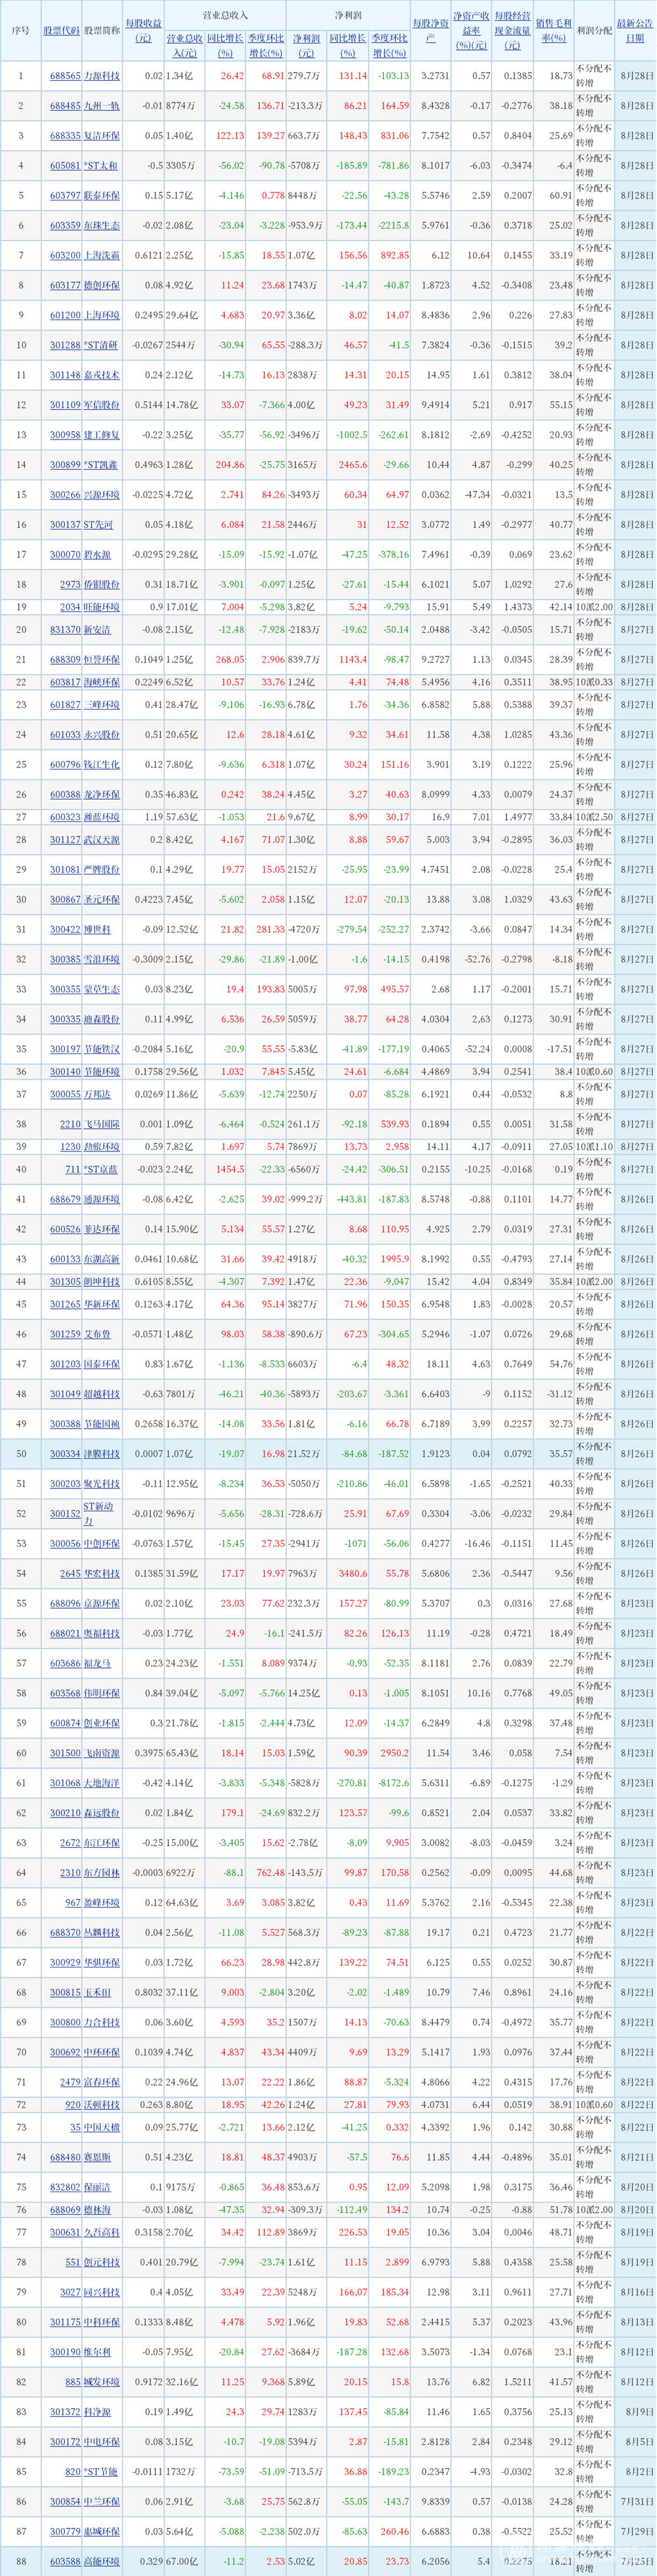Click the 嘉戎技术 stock name link
The width and height of the screenshot is (657, 2576).
[x=101, y=376]
